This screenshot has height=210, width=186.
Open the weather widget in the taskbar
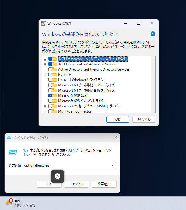coord(21,203)
